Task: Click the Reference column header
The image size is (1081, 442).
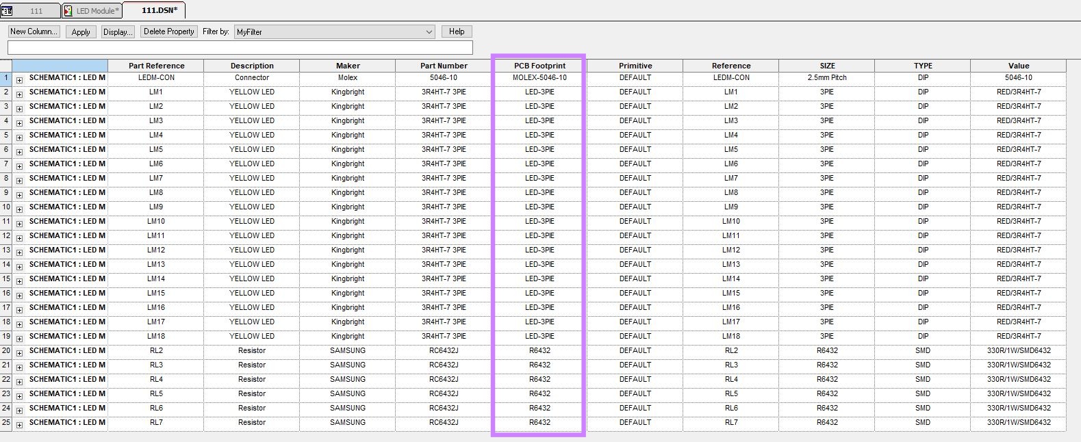Action: pos(731,66)
